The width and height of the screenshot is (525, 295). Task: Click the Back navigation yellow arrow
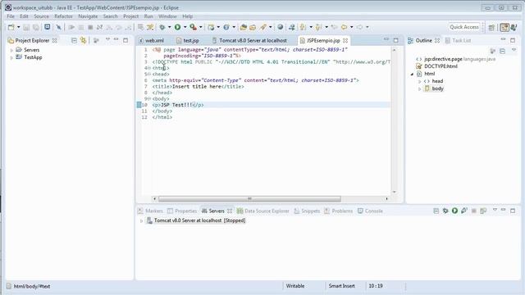point(344,27)
